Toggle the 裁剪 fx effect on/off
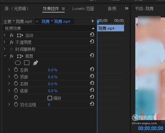 click(x=12, y=56)
